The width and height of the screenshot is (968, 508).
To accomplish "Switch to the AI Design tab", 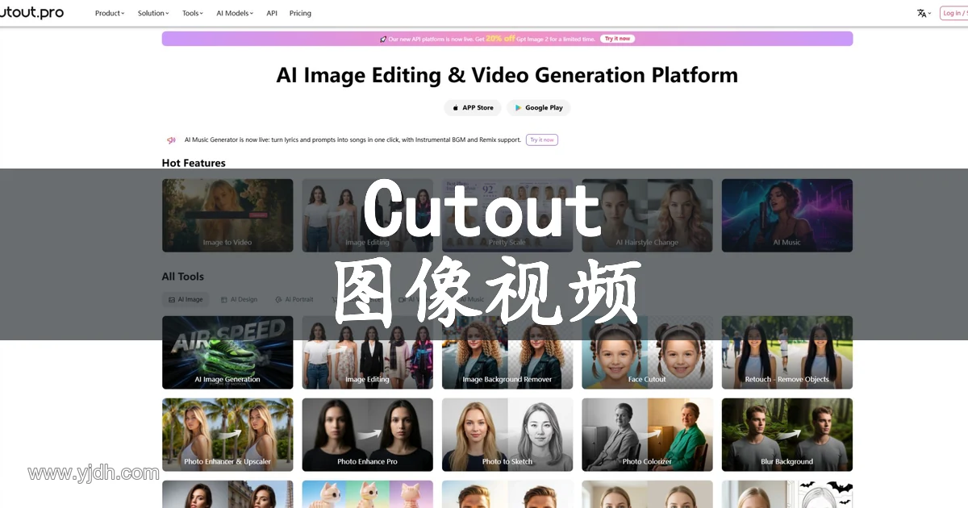I will (239, 299).
